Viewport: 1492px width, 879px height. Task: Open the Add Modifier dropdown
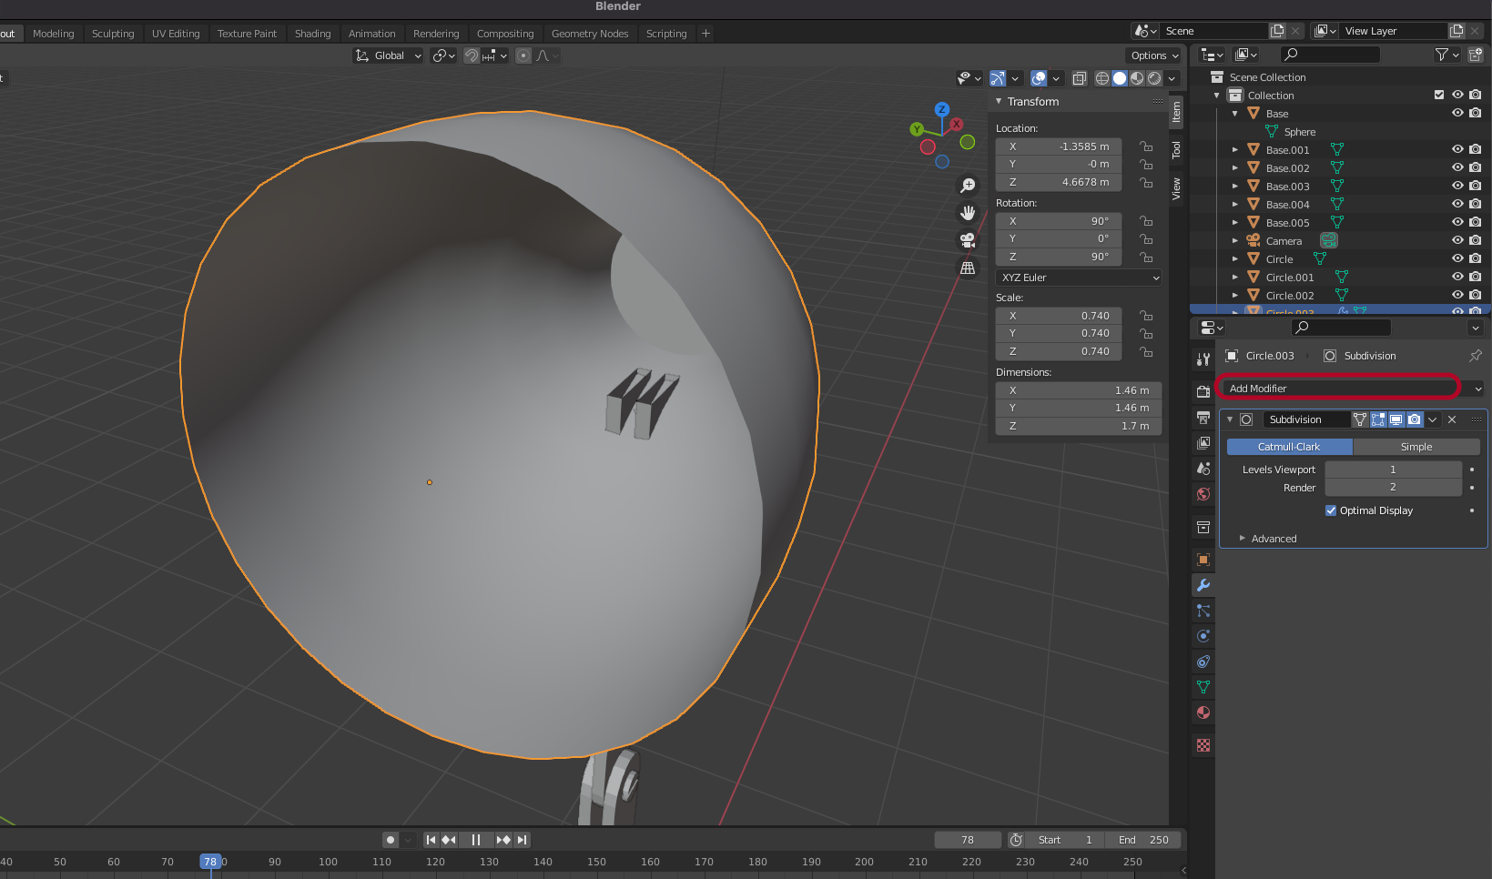pos(1353,389)
